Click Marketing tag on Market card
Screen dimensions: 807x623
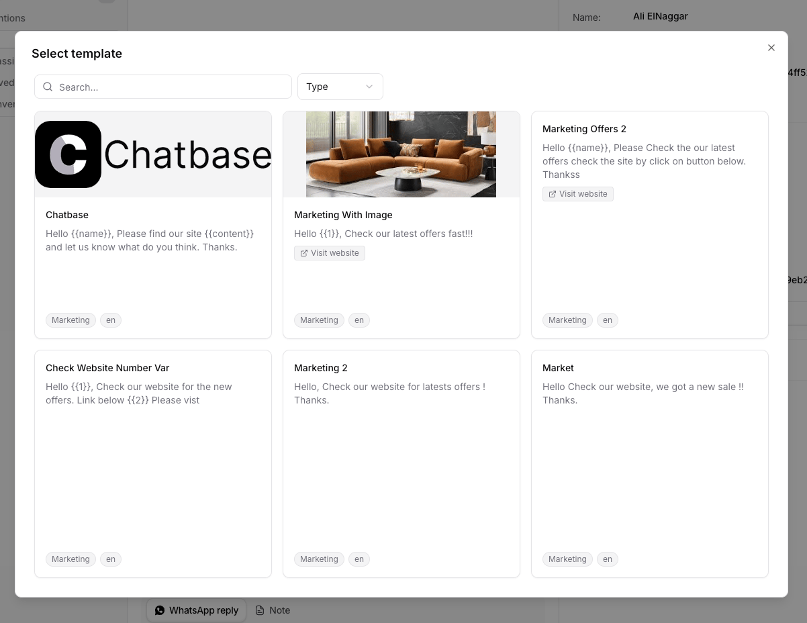click(567, 559)
